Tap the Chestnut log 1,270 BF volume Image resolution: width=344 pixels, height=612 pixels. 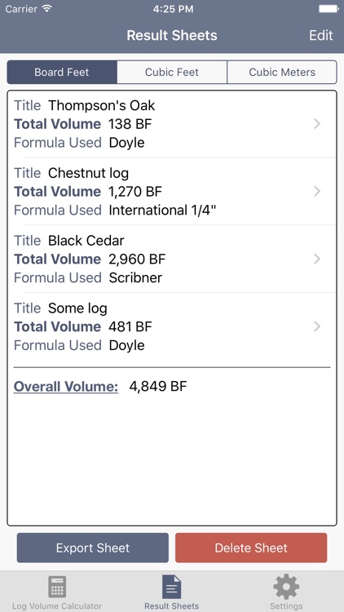pos(135,192)
